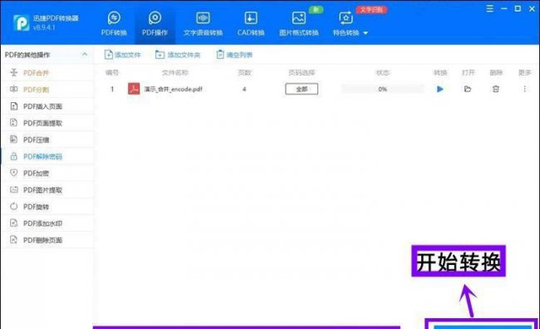Click the row number 1 cell
The width and height of the screenshot is (540, 329).
click(x=112, y=89)
